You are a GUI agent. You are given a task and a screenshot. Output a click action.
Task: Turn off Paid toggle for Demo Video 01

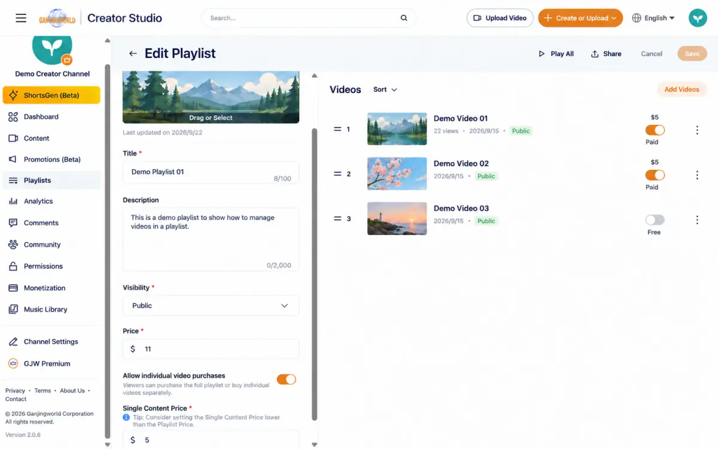pyautogui.click(x=655, y=130)
